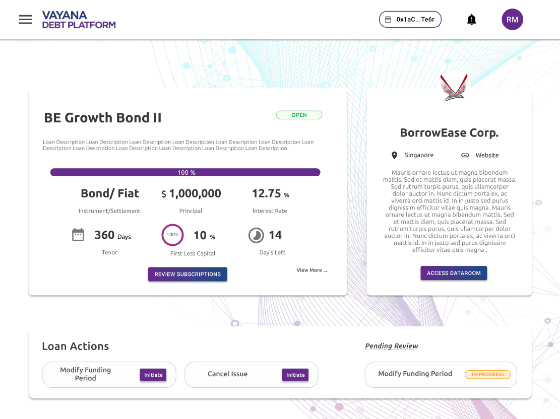
Task: Click the OPEN status badge
Action: click(x=299, y=115)
